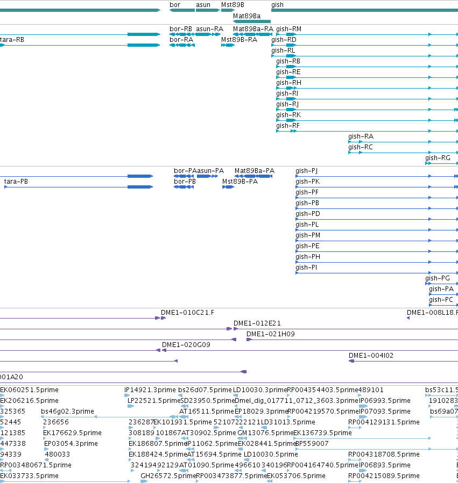Viewport: 458px width, 484px height.
Task: Open the gish-RB transcript label
Action: click(x=288, y=61)
